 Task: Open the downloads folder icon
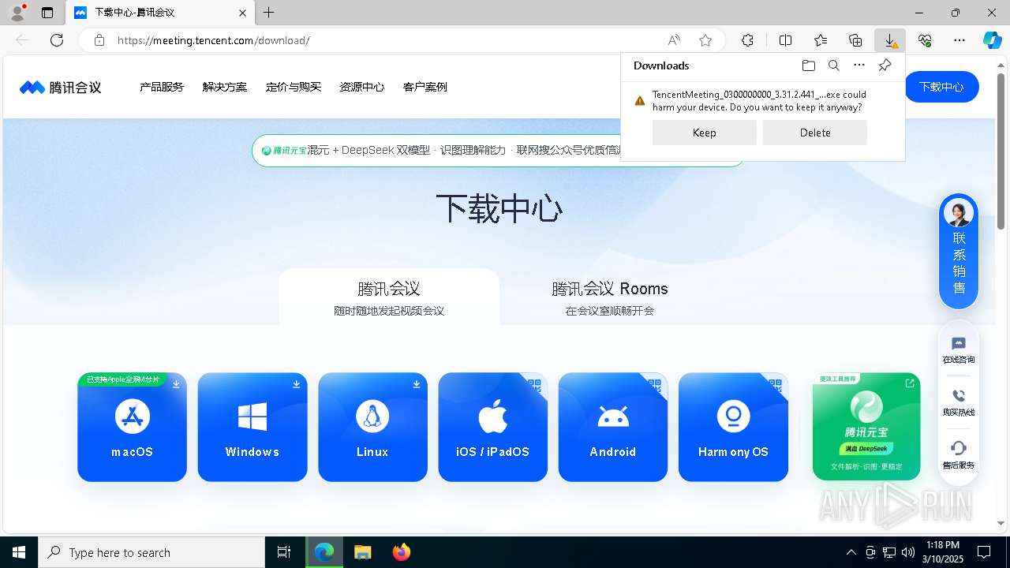click(x=808, y=65)
